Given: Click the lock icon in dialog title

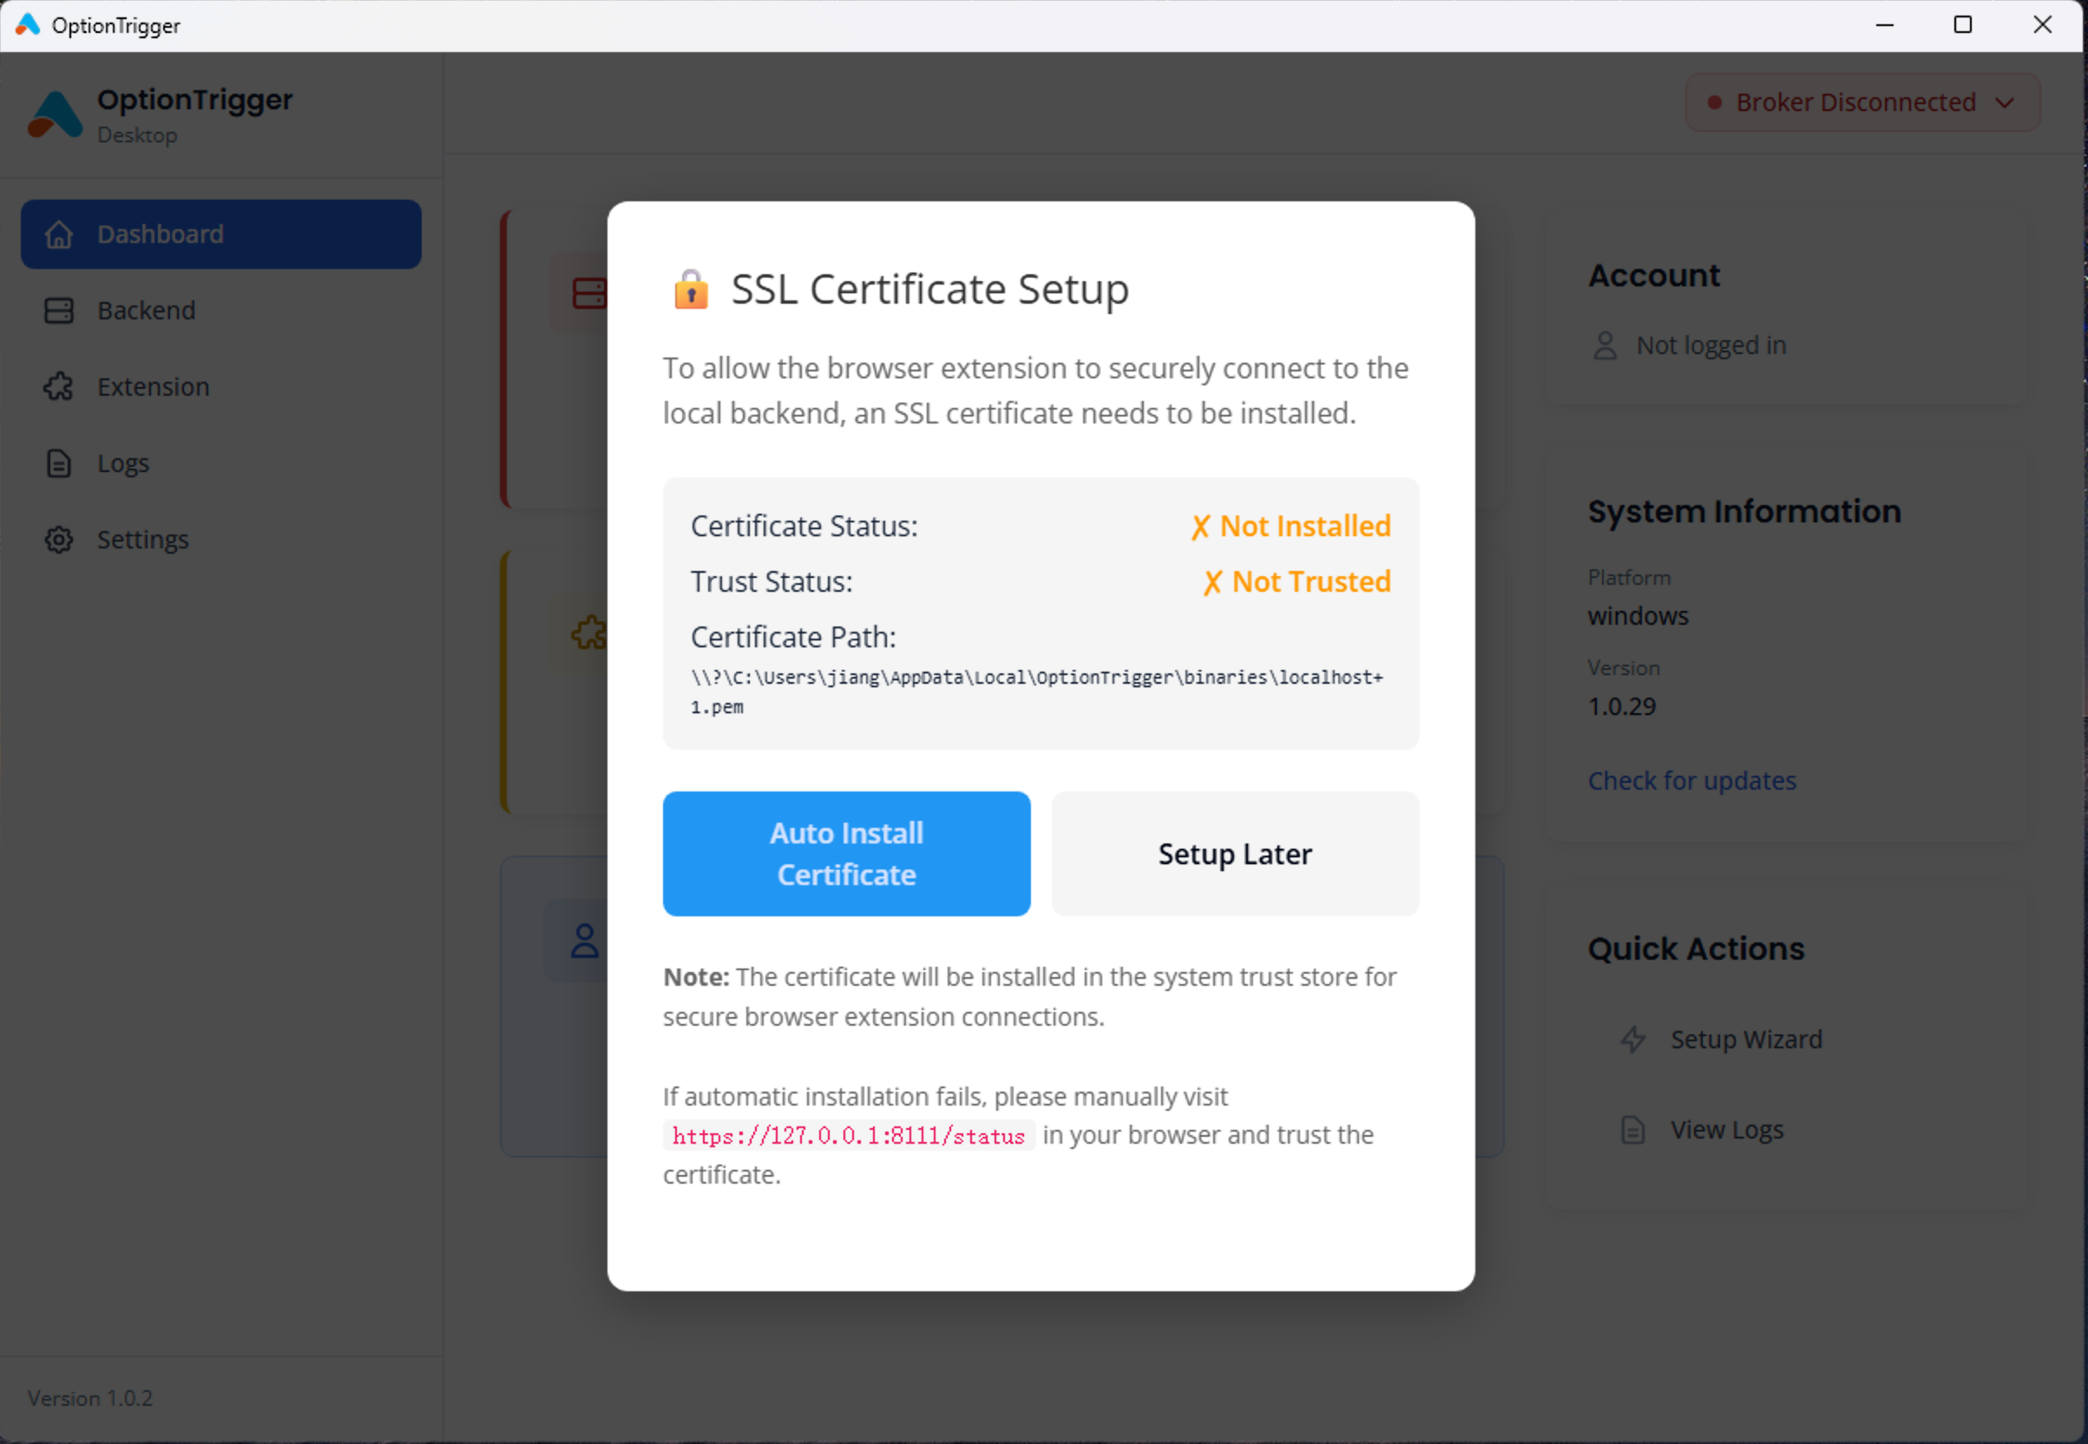Looking at the screenshot, I should 691,290.
